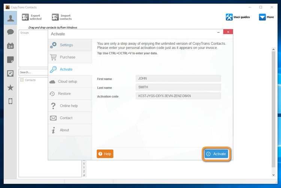
Task: Click the Groups panel header
Action: click(x=25, y=33)
